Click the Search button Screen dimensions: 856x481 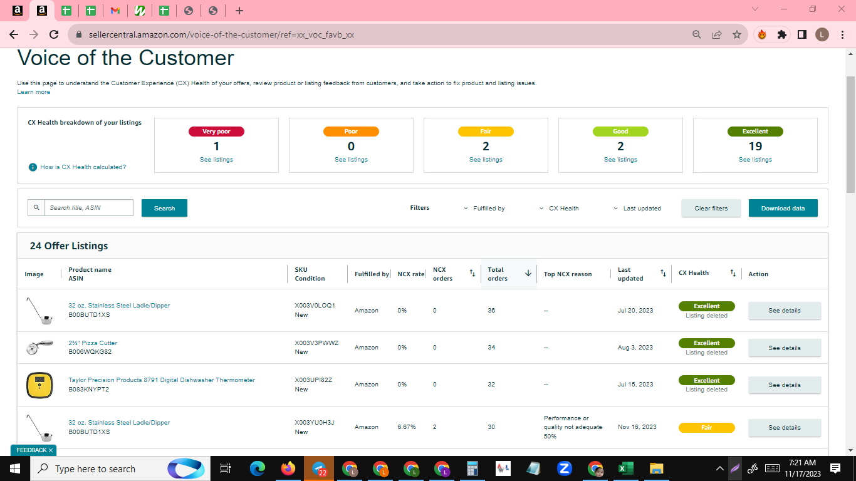point(164,208)
